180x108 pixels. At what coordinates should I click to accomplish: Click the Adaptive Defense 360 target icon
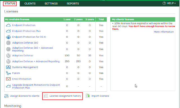click(8, 43)
